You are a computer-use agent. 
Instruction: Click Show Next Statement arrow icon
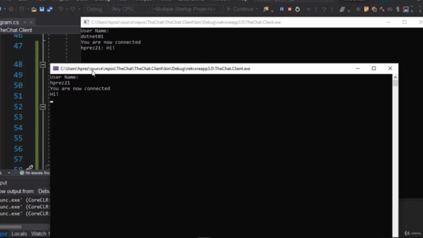[308, 9]
